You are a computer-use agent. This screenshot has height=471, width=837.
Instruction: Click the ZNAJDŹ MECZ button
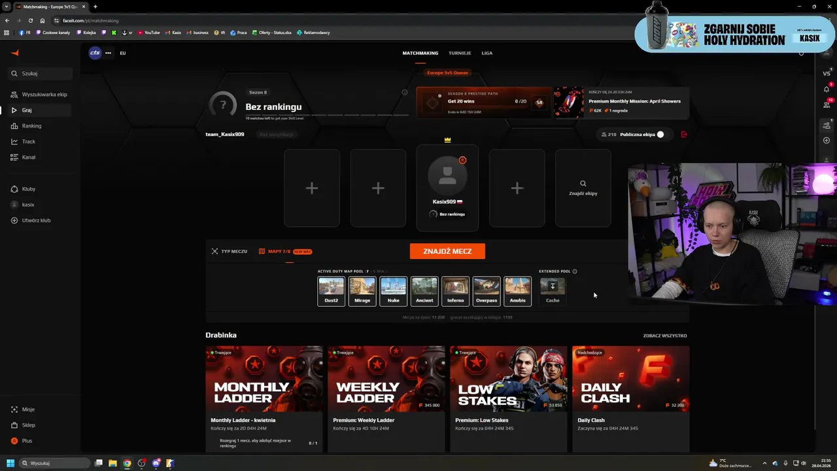pyautogui.click(x=447, y=251)
